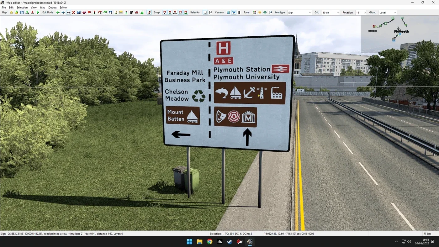Open the Debug menu
Viewport: 439px width, 247px height.
[52, 7]
